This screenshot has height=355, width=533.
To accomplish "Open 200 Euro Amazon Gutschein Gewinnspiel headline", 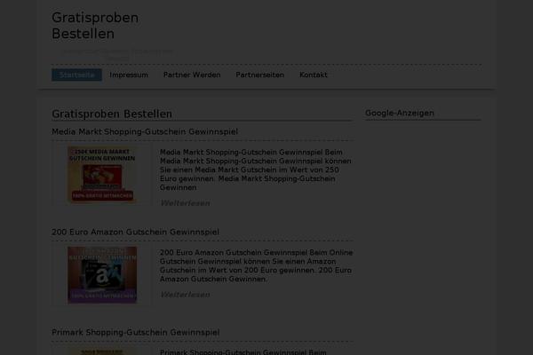I will point(135,232).
